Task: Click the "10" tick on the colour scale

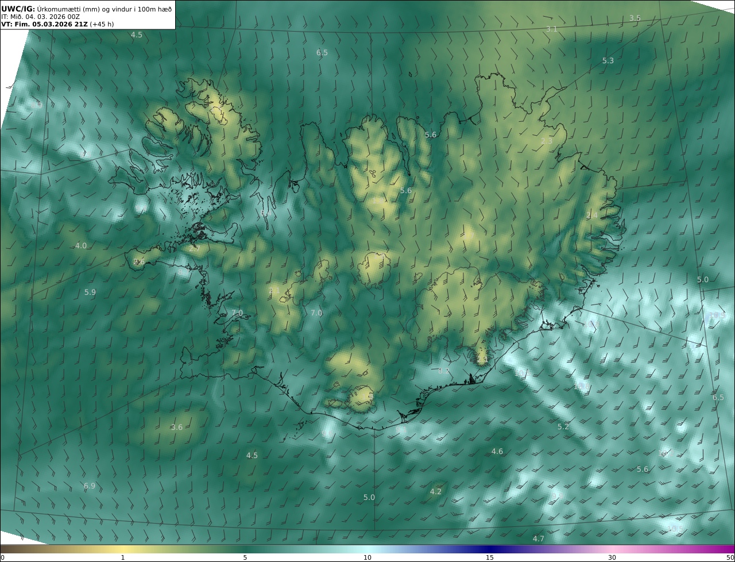Action: click(367, 557)
